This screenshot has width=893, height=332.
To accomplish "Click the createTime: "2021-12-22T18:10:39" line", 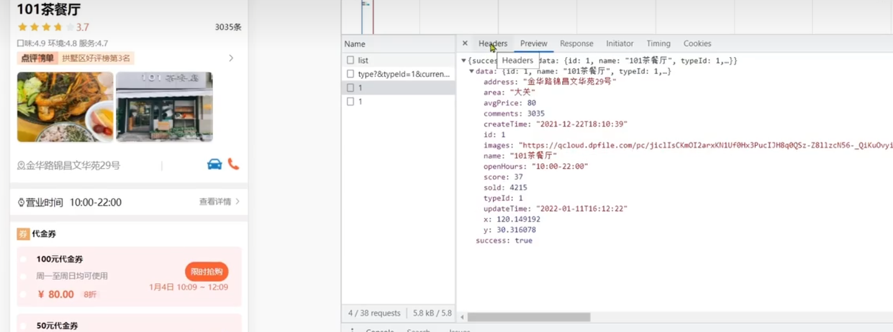I will coord(556,124).
